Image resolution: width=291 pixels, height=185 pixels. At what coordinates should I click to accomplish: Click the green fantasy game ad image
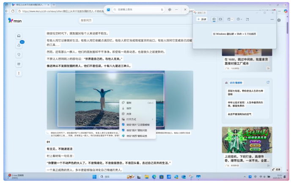pyautogui.click(x=247, y=140)
